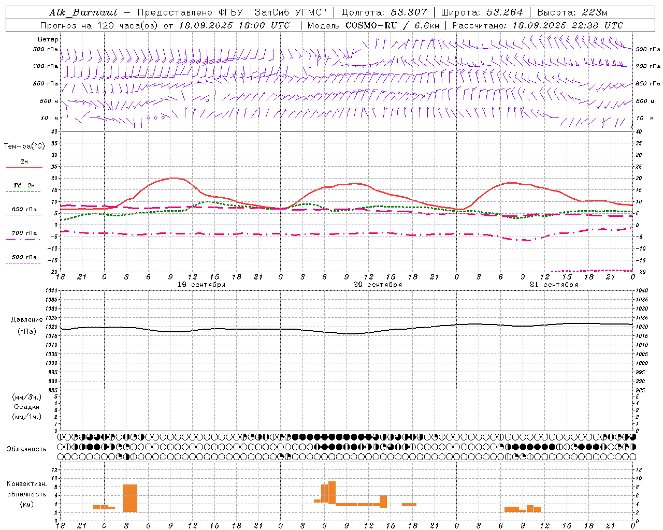Image resolution: width=663 pixels, height=530 pixels.
Task: Click the Ветер panel label
Action: 48,39
